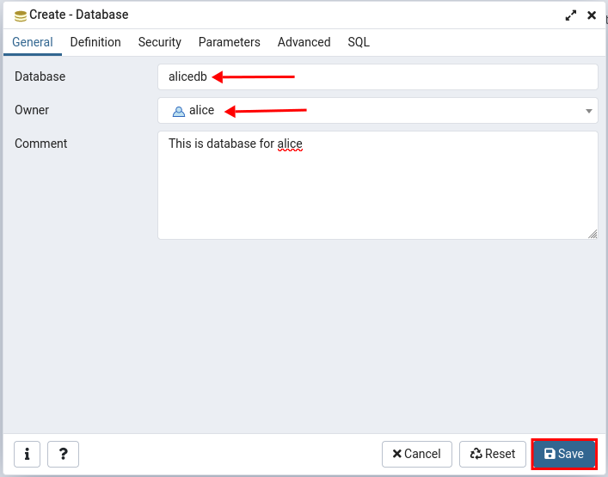608x477 pixels.
Task: Open the Owner combo box showing alice
Action: [x=378, y=110]
